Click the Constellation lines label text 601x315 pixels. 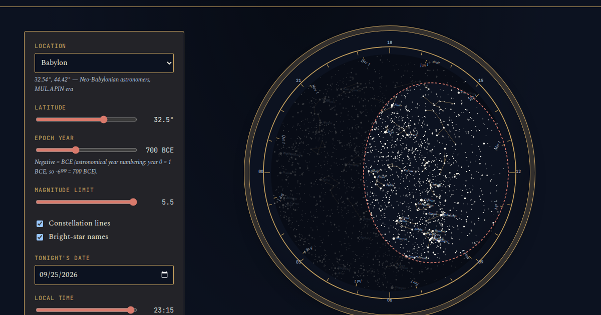tap(79, 223)
